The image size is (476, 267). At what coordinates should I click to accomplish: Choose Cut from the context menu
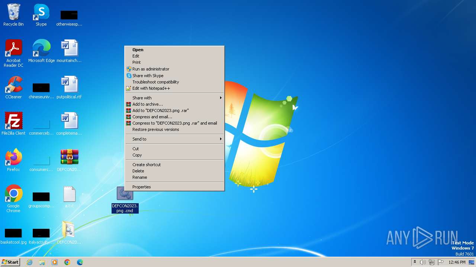tap(174, 149)
